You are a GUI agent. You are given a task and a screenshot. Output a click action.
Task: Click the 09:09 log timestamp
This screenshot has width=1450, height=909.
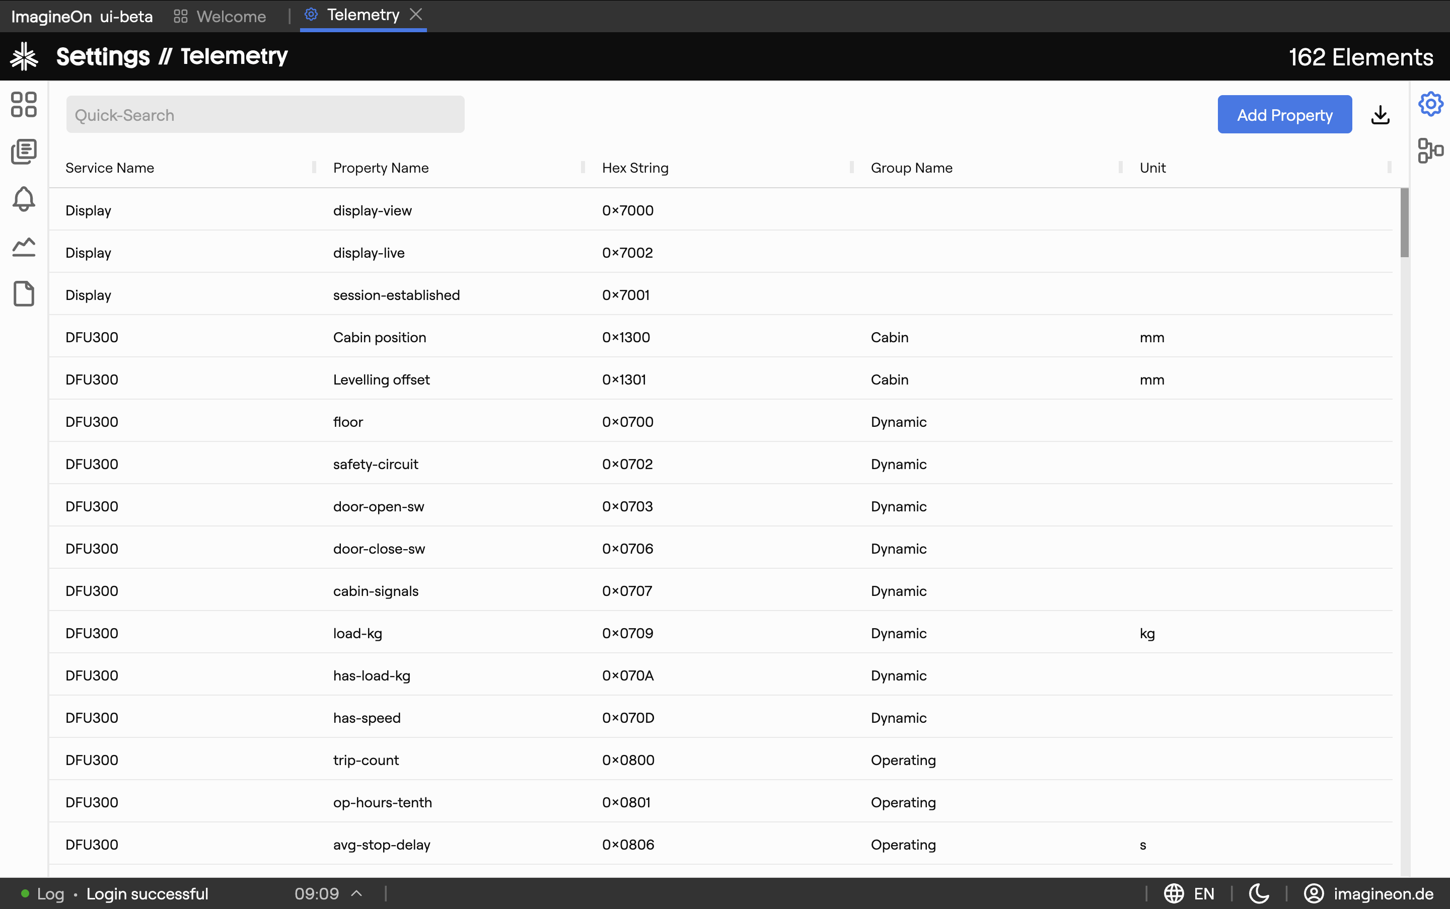coord(317,893)
